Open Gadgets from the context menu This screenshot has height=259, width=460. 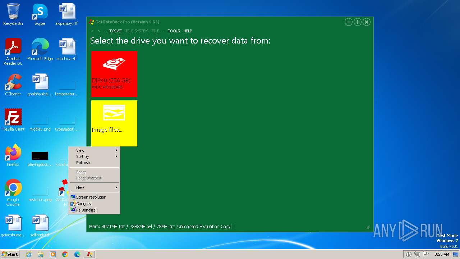coord(94,204)
